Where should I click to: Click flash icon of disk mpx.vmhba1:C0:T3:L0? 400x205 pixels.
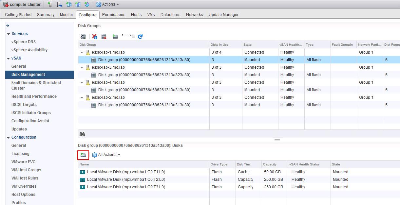[82, 187]
